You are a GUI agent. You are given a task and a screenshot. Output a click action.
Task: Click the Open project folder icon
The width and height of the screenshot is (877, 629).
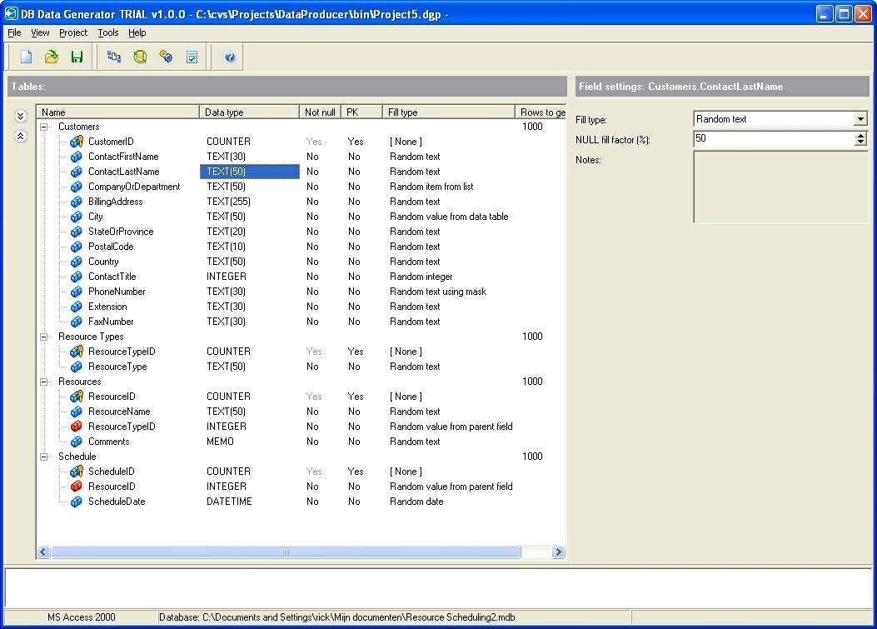[52, 57]
